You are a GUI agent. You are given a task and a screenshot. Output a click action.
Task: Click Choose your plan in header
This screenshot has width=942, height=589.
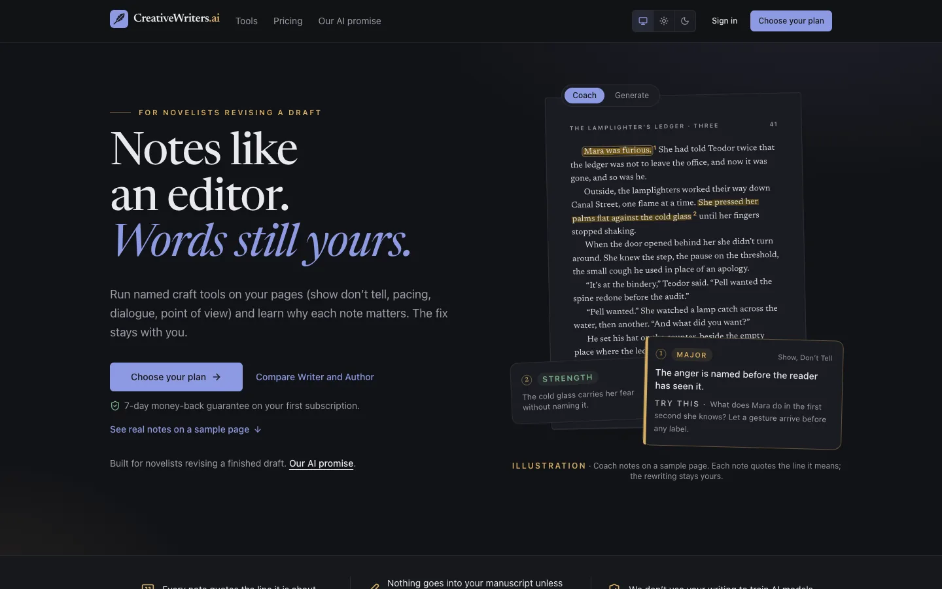pyautogui.click(x=791, y=21)
